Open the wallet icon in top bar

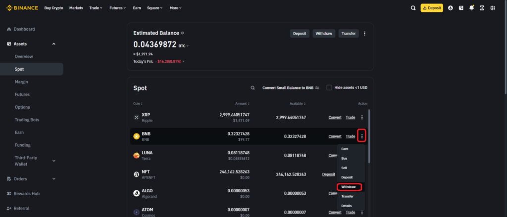click(461, 8)
